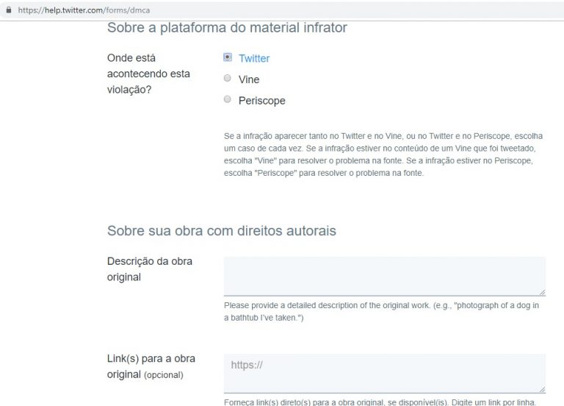Viewport: 564px width, 406px height.
Task: Click the Vine option label text
Action: click(249, 79)
